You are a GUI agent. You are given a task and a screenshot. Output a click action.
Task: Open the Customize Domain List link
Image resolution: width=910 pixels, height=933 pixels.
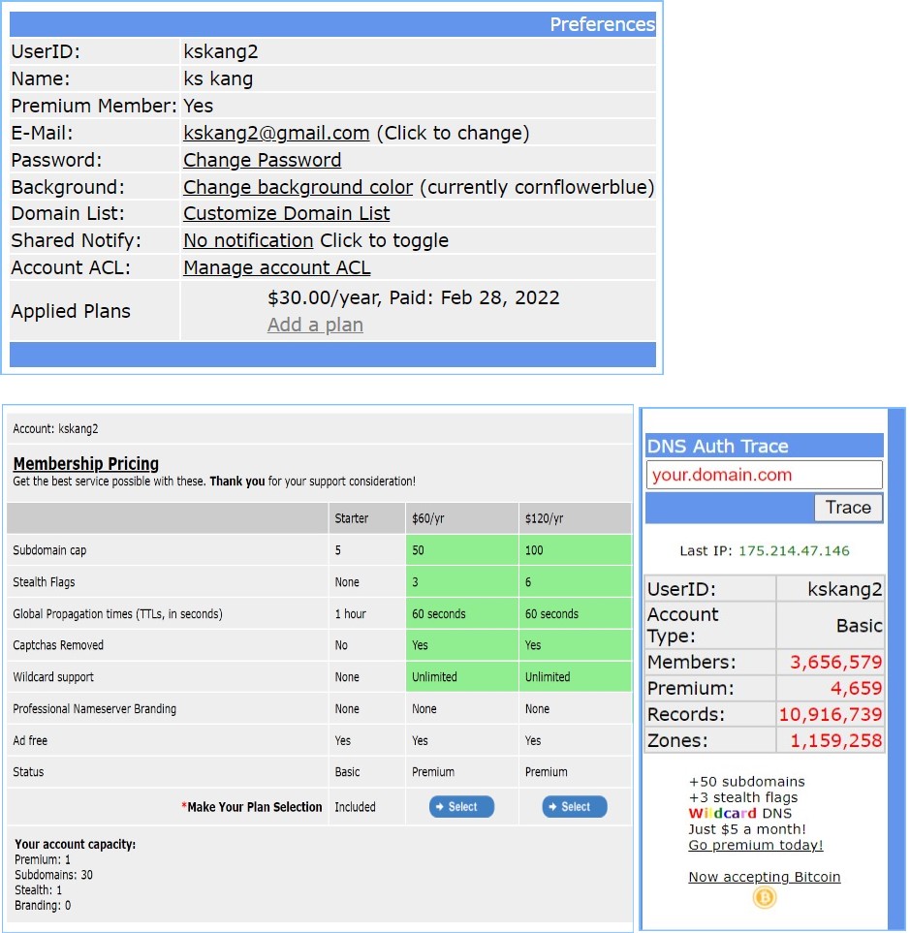pos(286,213)
